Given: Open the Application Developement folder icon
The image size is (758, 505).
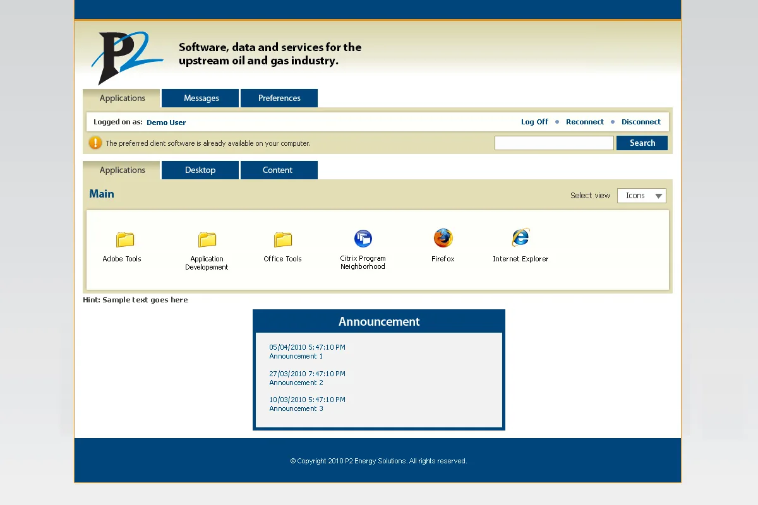Looking at the screenshot, I should pos(207,239).
